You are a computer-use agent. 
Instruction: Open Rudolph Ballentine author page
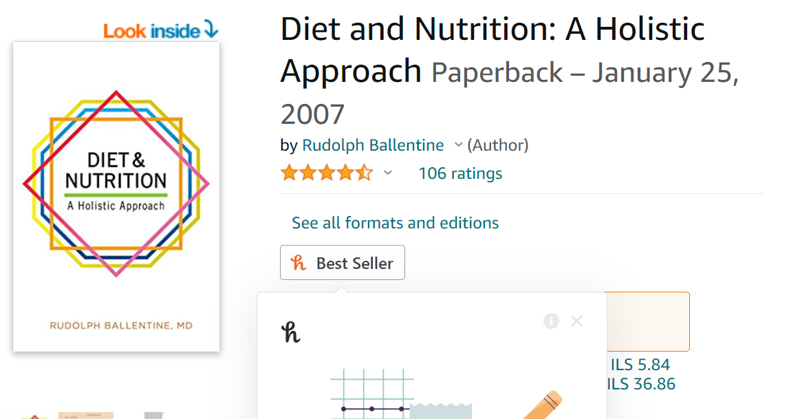point(373,145)
